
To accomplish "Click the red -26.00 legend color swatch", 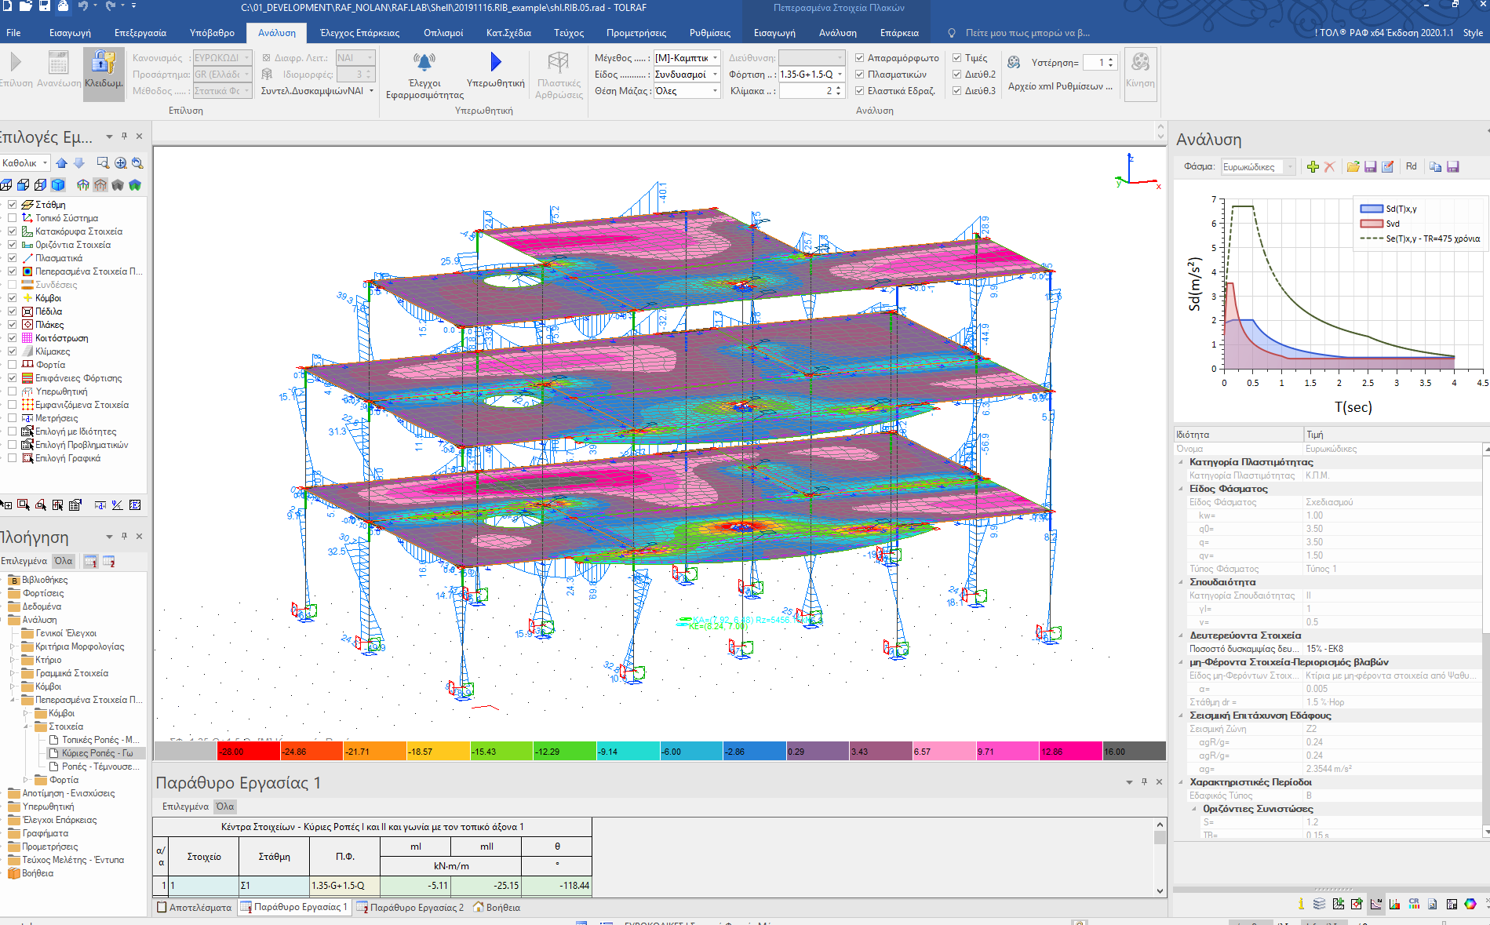I will (248, 752).
